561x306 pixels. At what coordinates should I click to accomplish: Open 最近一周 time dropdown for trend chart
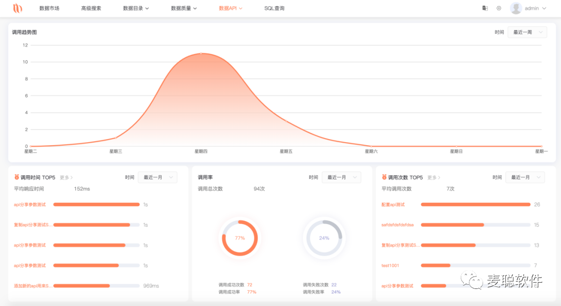(x=527, y=32)
